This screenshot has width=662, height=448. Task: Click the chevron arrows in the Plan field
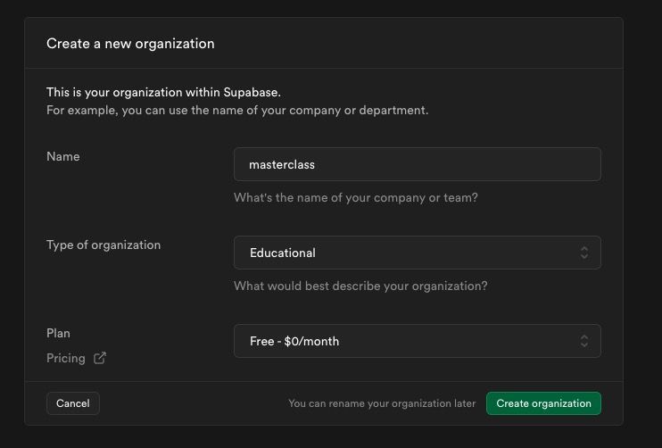(x=584, y=341)
